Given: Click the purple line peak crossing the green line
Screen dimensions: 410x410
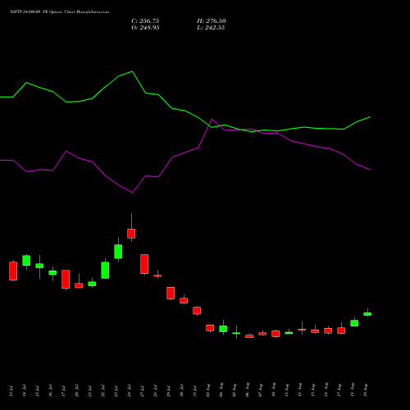Looking at the screenshot, I should [212, 119].
